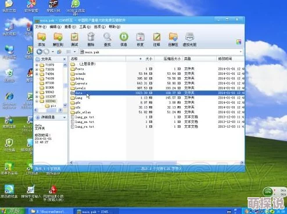Sort by the 修改时间 column header
287x214 pixels.
[x=231, y=59]
